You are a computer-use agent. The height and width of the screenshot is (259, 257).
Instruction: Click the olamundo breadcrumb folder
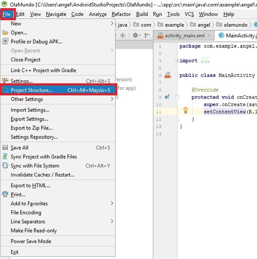[x=232, y=25]
